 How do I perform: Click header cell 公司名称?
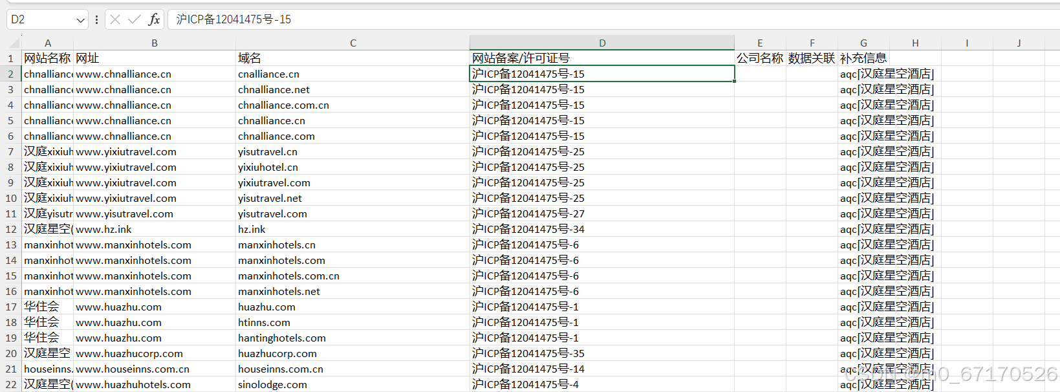click(x=760, y=58)
